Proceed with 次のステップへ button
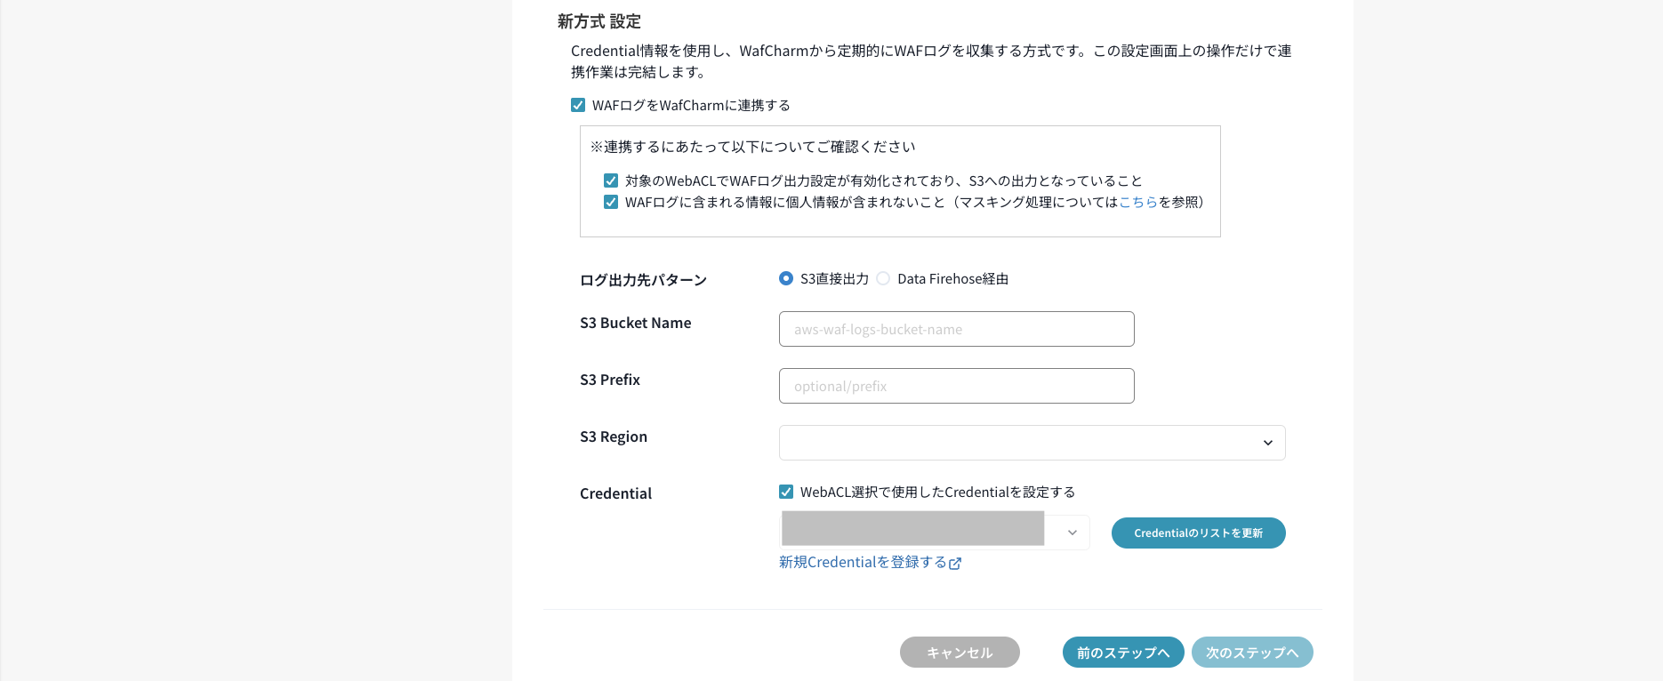Screen dimensions: 1663x681 [x=1251, y=652]
